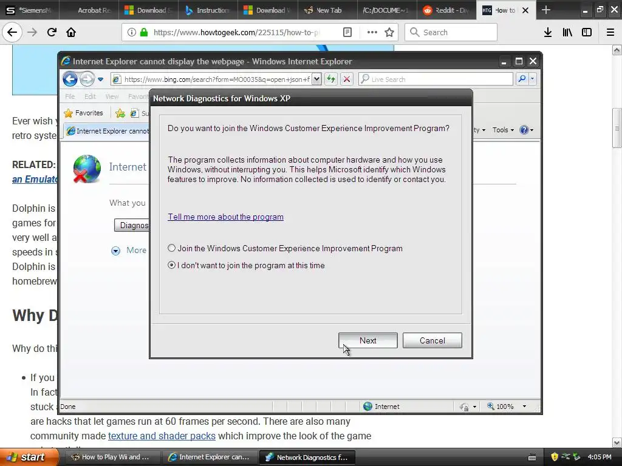Click inside IE Live Search box
Viewport: 622px width, 466px height.
click(x=436, y=79)
